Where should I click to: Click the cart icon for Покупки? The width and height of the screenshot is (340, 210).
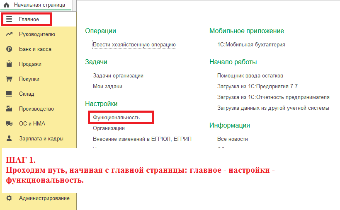pyautogui.click(x=9, y=79)
